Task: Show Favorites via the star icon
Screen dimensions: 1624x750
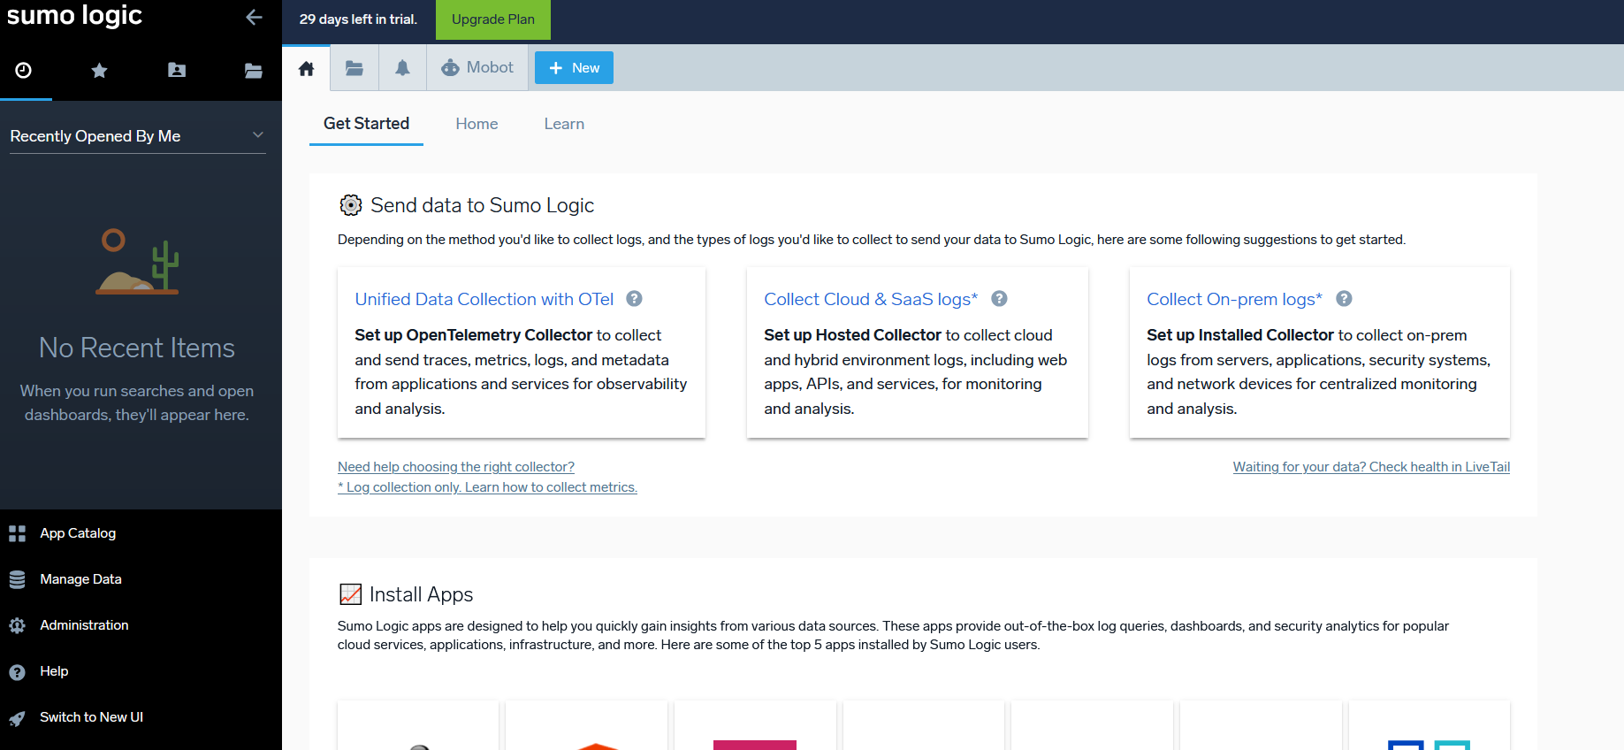Action: pos(99,70)
